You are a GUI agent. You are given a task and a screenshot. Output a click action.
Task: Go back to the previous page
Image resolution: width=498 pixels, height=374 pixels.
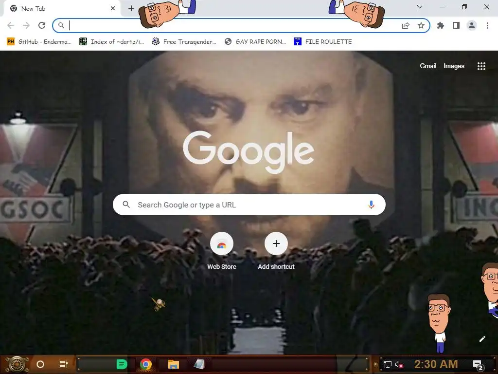(11, 25)
